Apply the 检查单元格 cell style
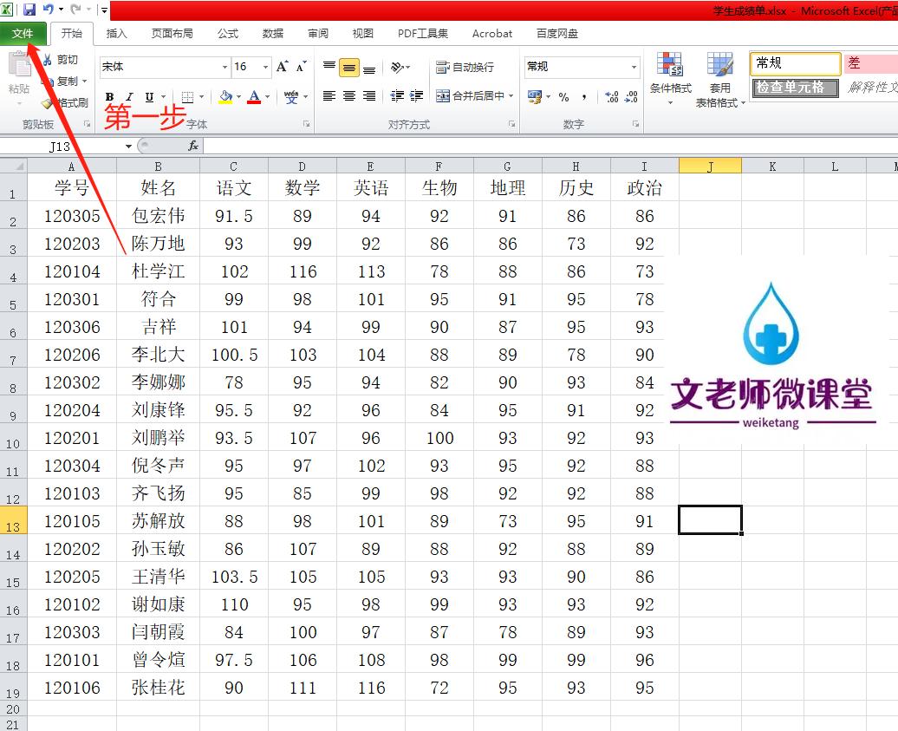Viewport: 898px width, 731px height. point(794,88)
